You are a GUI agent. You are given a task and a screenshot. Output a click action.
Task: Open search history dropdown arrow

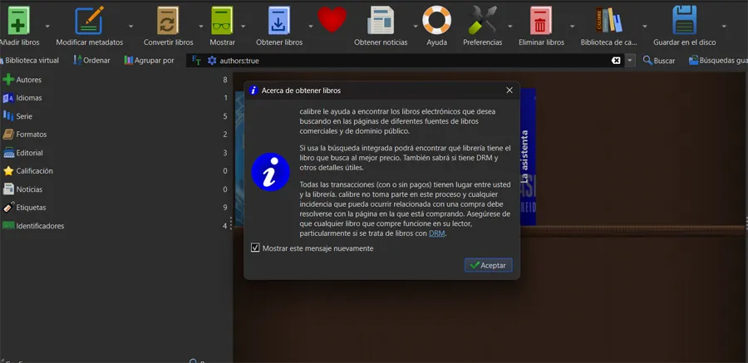(631, 61)
